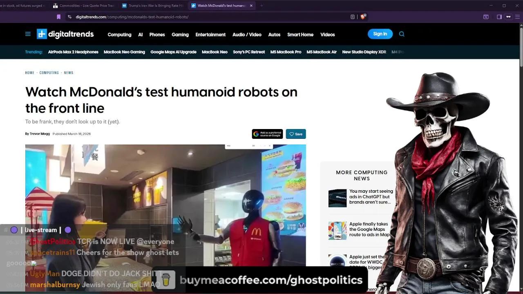Open ChatGPT ads story thumbnail
This screenshot has width=523, height=294.
coord(337,198)
